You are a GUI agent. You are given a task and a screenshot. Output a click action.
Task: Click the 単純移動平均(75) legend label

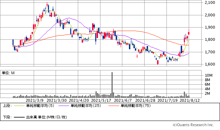[136, 106]
